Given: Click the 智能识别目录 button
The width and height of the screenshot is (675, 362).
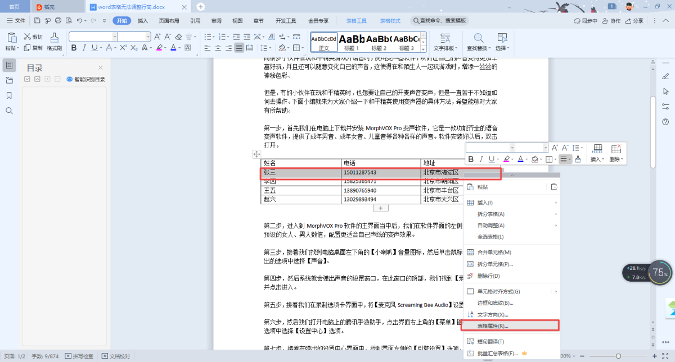Looking at the screenshot, I should tap(86, 79).
